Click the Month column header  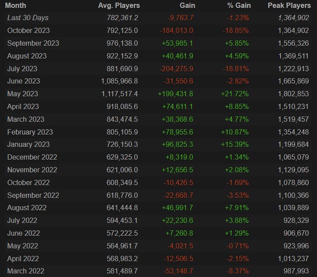point(17,6)
